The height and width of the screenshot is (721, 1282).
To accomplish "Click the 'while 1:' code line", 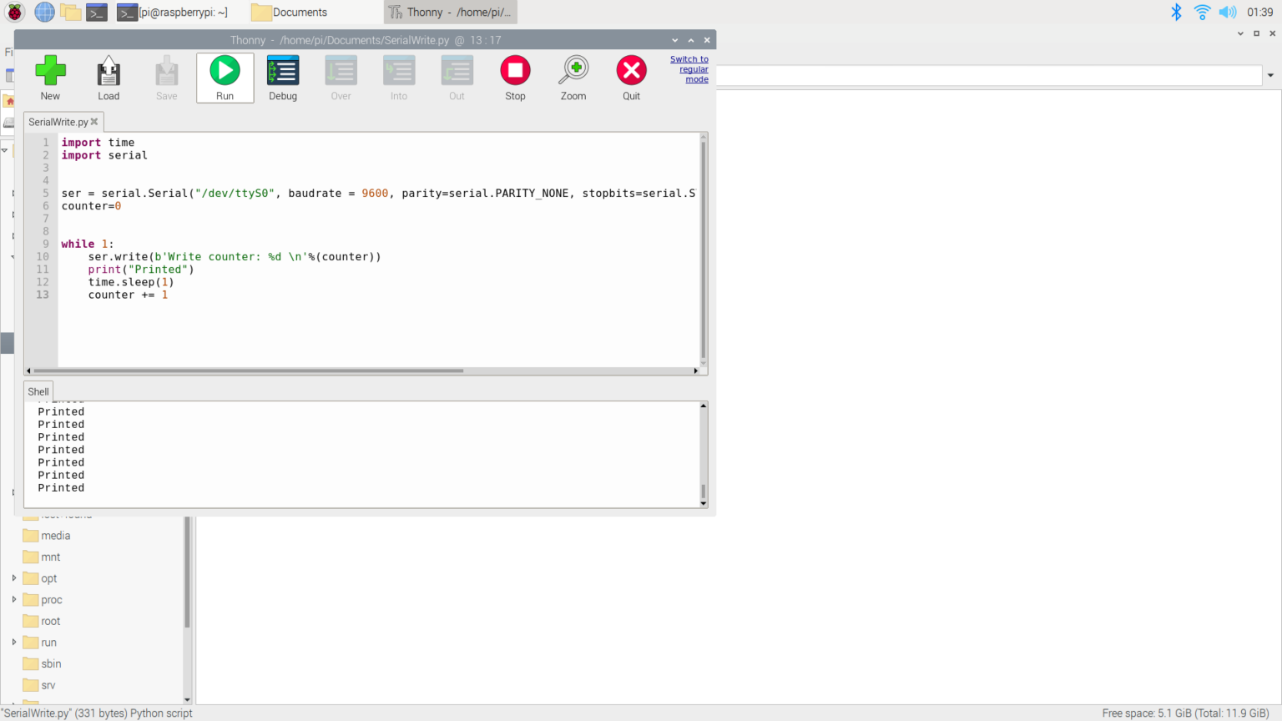I will pos(88,244).
